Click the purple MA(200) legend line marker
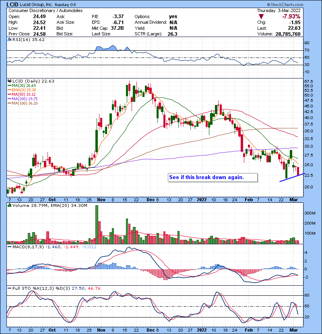 [x=10, y=99]
